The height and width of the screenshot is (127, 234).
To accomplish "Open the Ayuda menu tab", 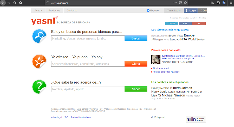I will [38, 11].
